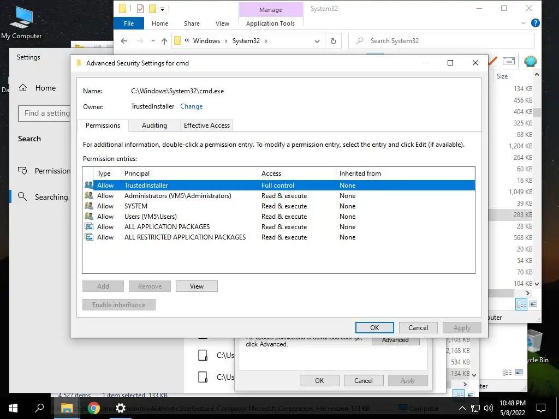The image size is (559, 419).
Task: Click the magnifier icon in Search System32 box
Action: point(360,40)
